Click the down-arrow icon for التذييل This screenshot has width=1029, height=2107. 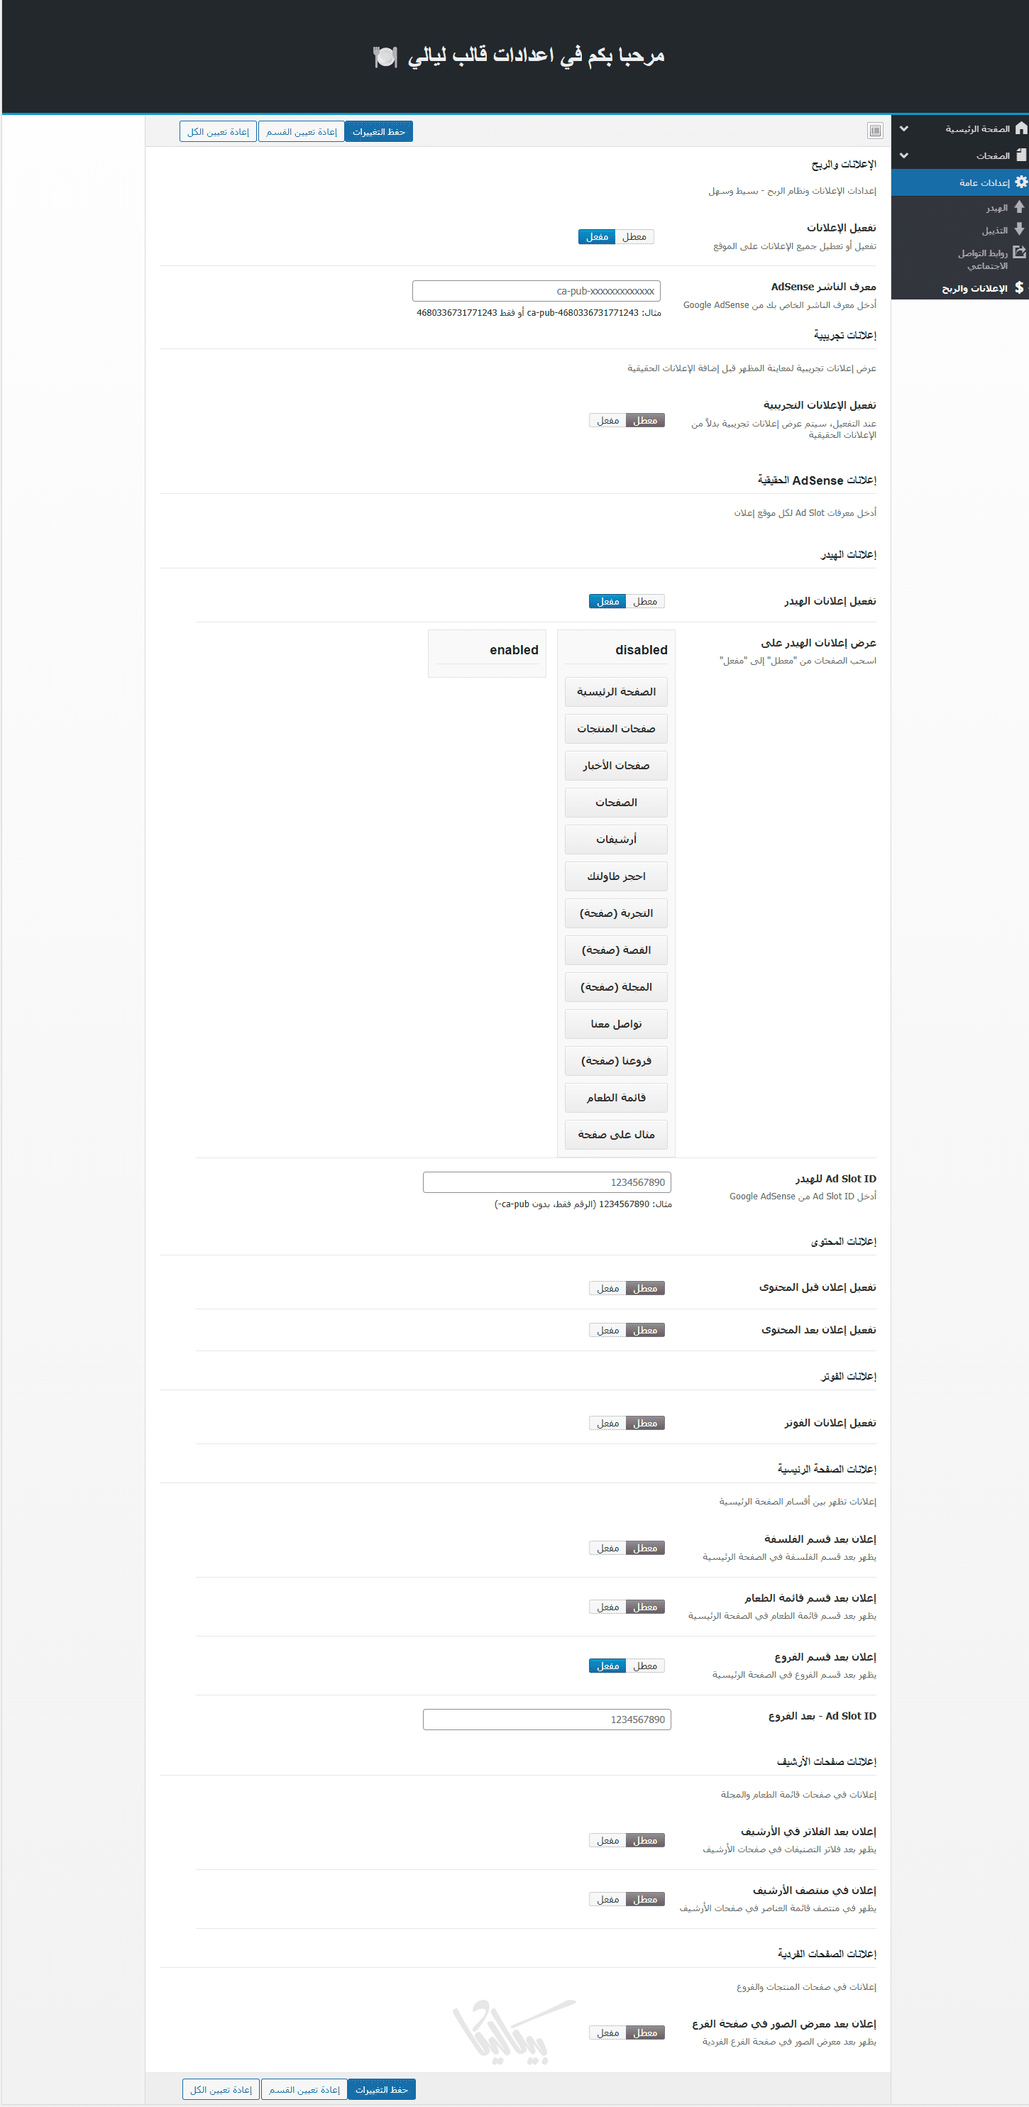coord(1019,230)
